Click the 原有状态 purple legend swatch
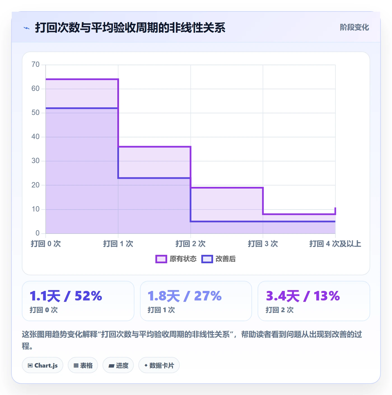392x395 pixels. [x=161, y=259]
